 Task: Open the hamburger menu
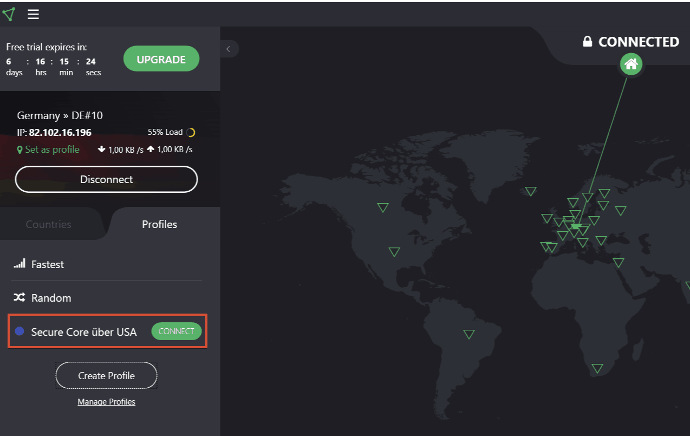pyautogui.click(x=33, y=14)
